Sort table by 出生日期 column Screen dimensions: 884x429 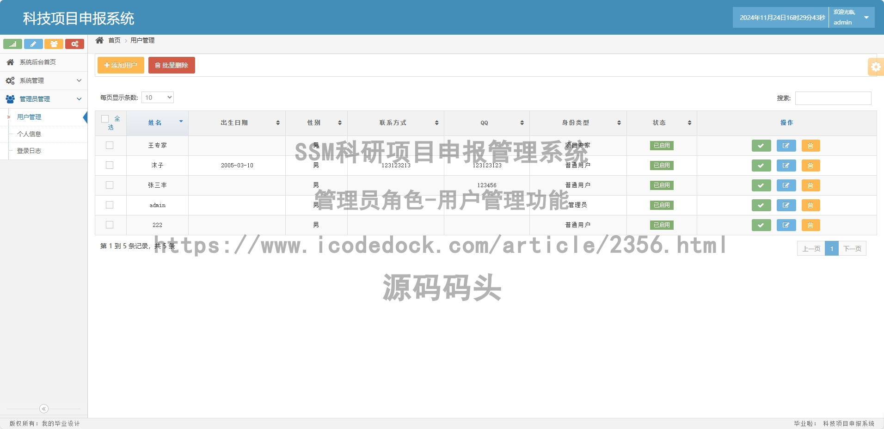pos(237,123)
